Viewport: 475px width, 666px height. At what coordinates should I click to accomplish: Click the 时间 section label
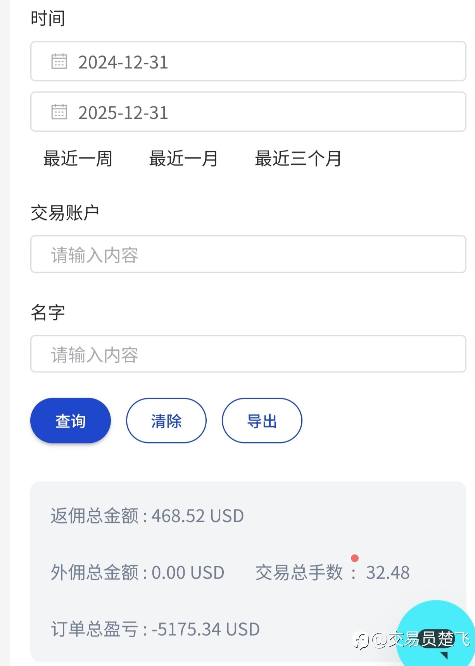(48, 18)
